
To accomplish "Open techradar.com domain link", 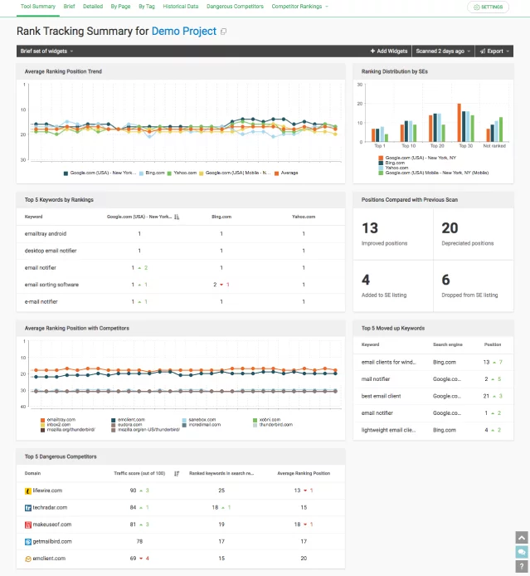I will (50, 507).
